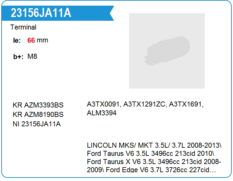233x181 pixels.
Task: Open the terminal product image thumbnail
Action: (x=167, y=51)
